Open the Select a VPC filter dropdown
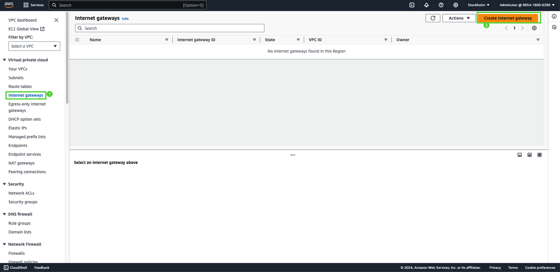Image resolution: width=560 pixels, height=272 pixels. [34, 46]
